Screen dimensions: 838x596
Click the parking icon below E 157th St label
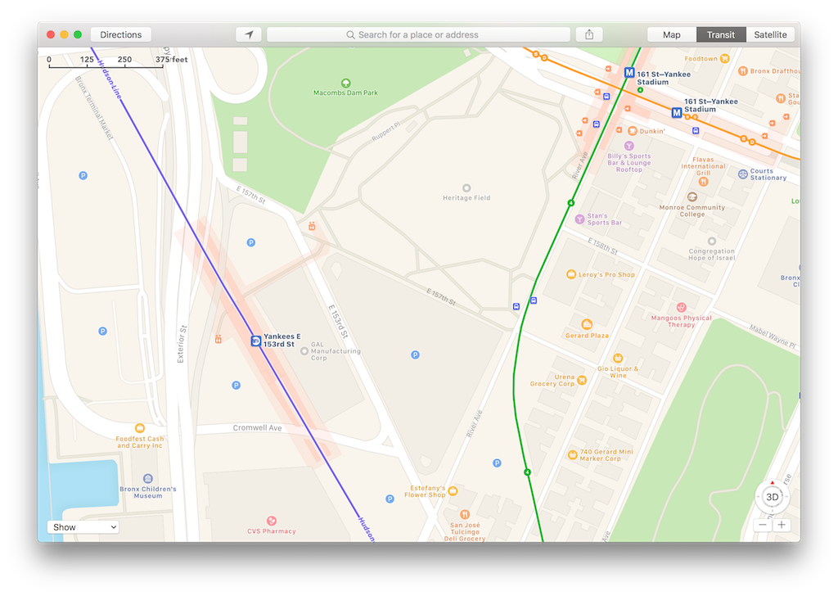[x=250, y=242]
